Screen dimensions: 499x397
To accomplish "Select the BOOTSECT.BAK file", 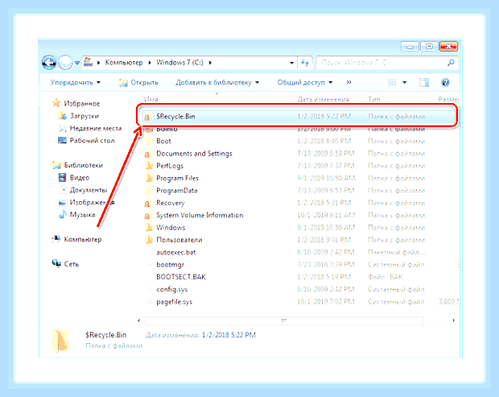I will (x=181, y=277).
